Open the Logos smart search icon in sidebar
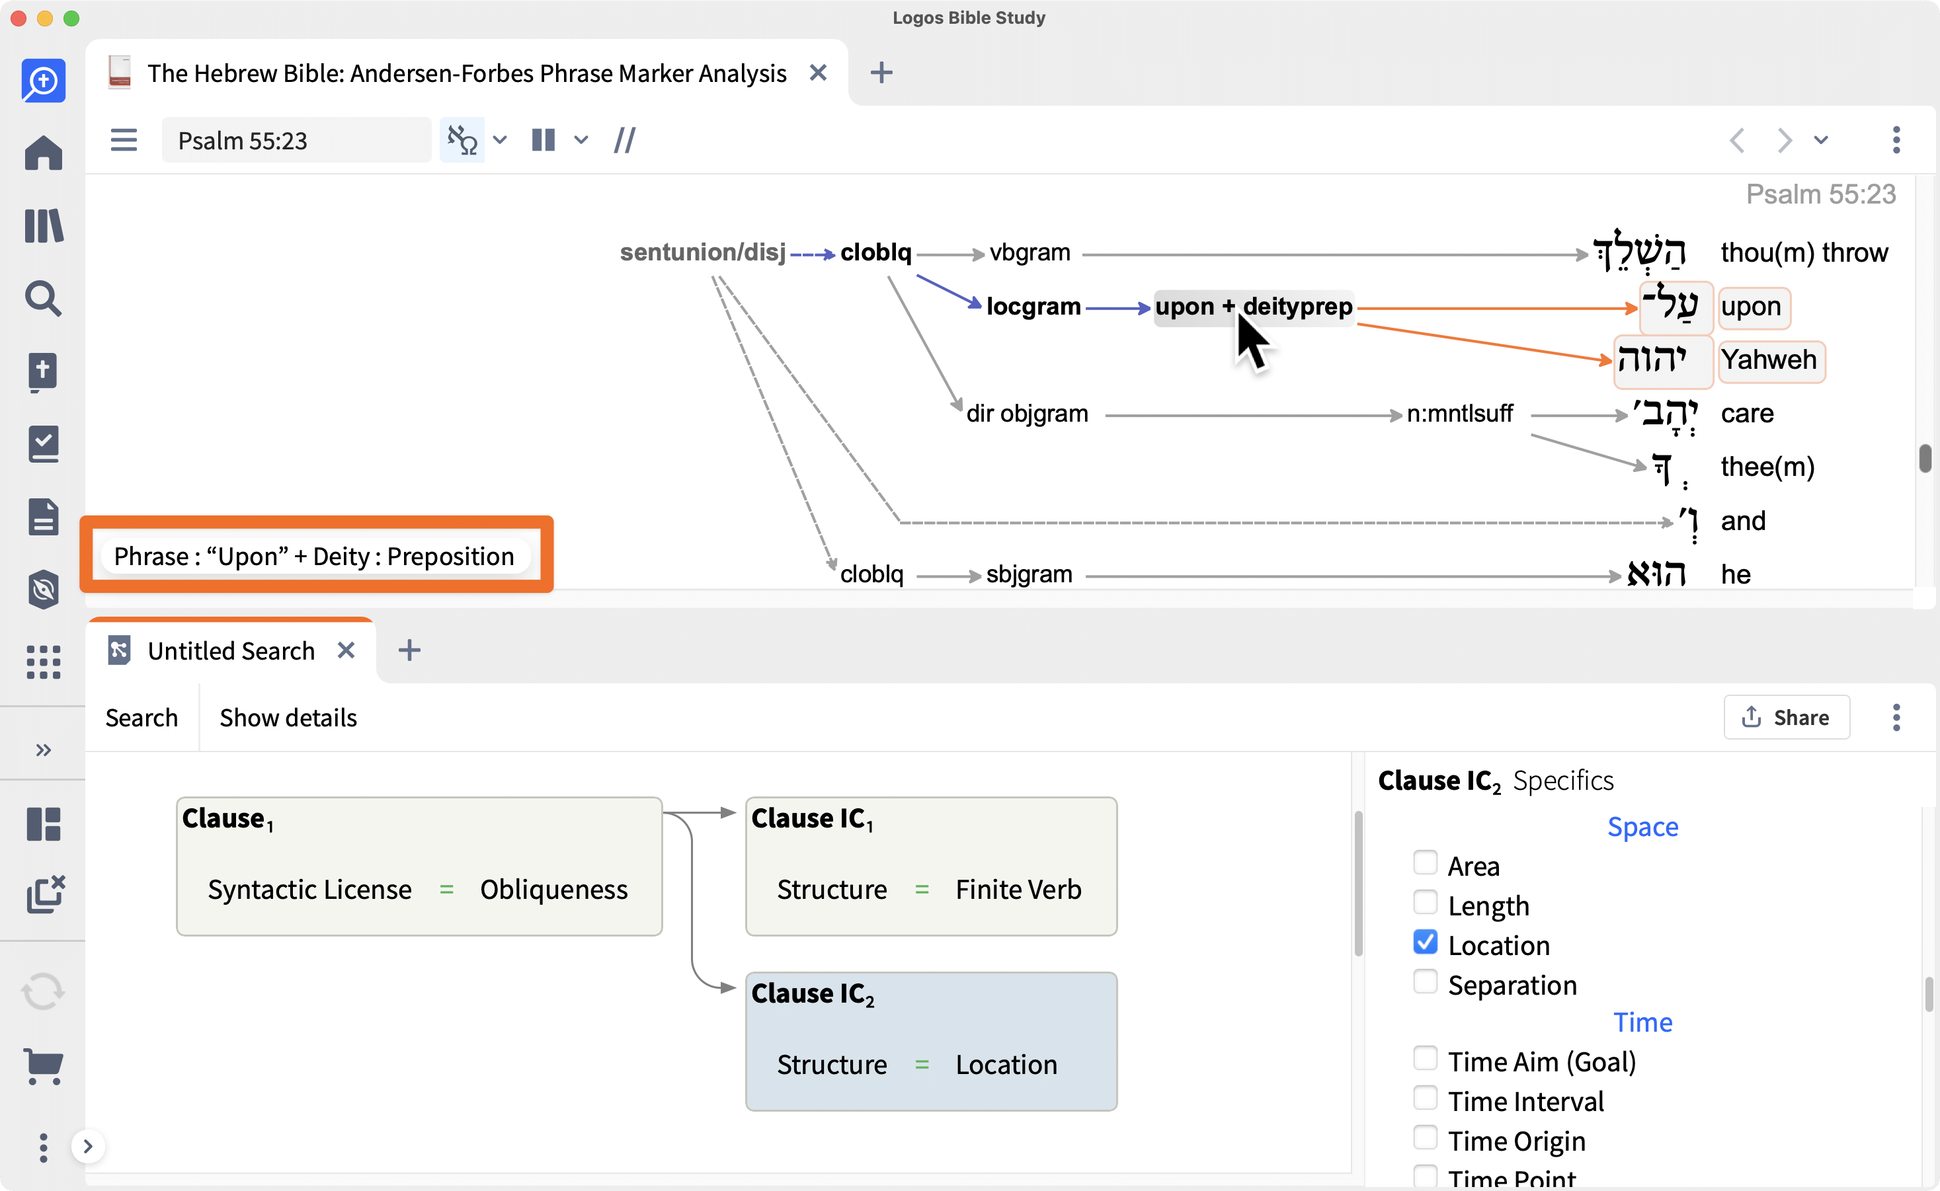The width and height of the screenshot is (1940, 1191). click(44, 81)
